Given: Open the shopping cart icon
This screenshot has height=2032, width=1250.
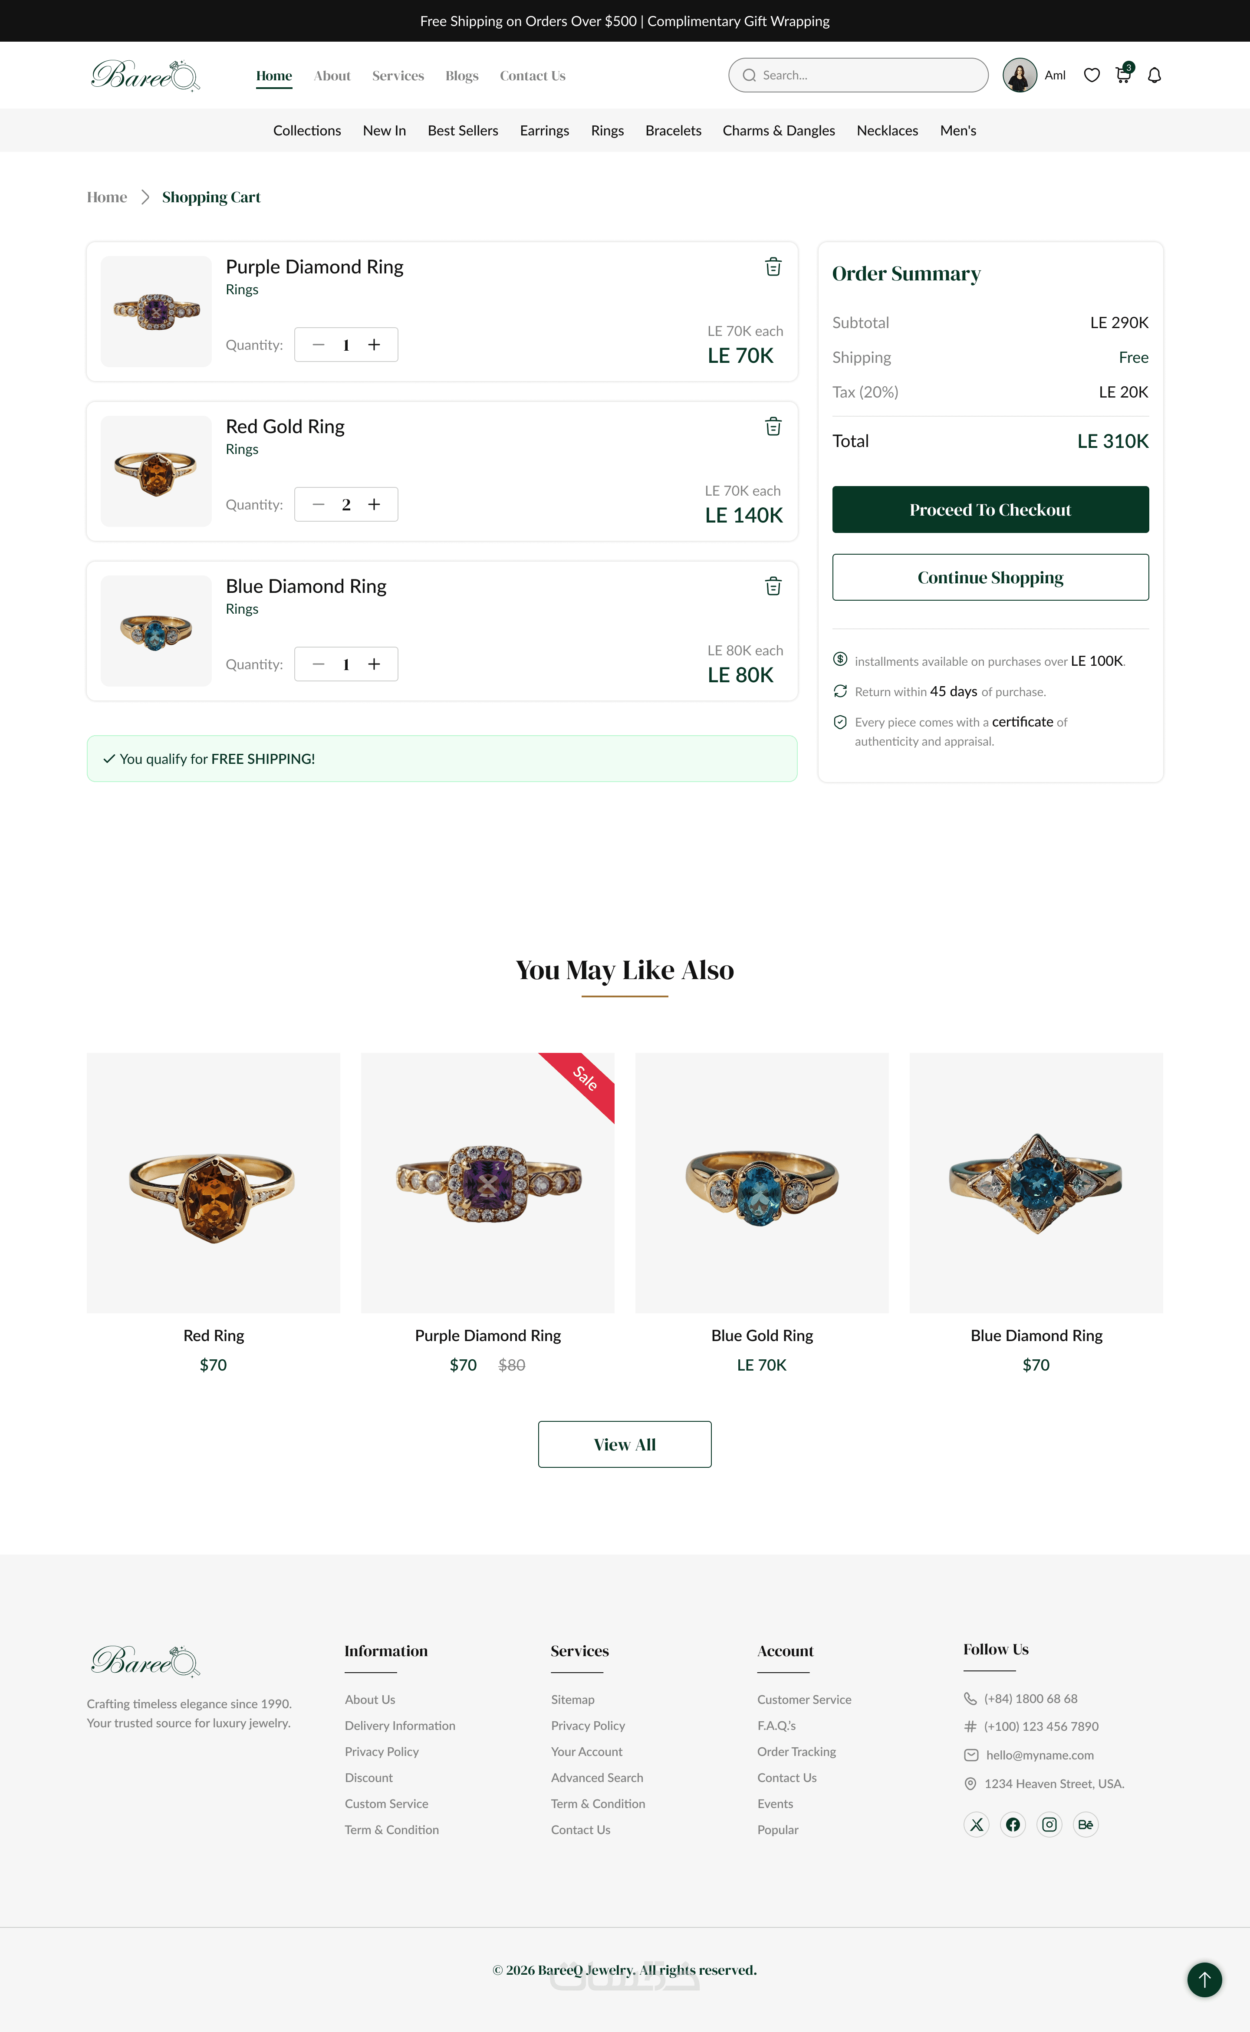Looking at the screenshot, I should pos(1123,75).
